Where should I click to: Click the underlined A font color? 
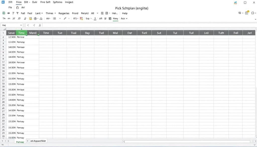point(95,19)
